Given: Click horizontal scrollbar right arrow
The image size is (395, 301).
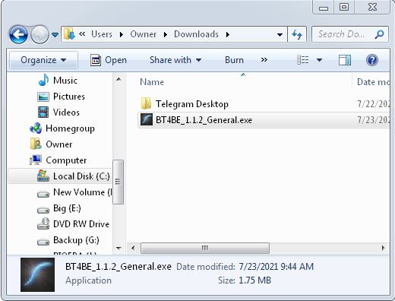Looking at the screenshot, I should click(383, 248).
